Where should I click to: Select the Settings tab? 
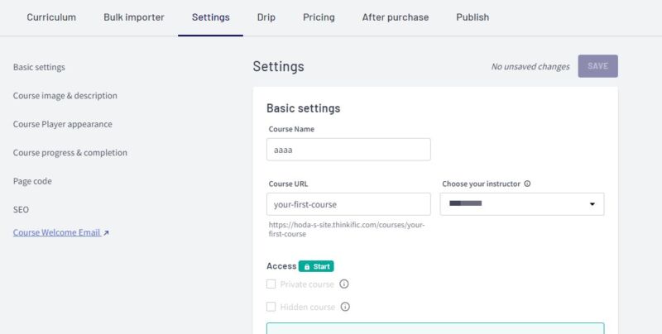tap(211, 17)
